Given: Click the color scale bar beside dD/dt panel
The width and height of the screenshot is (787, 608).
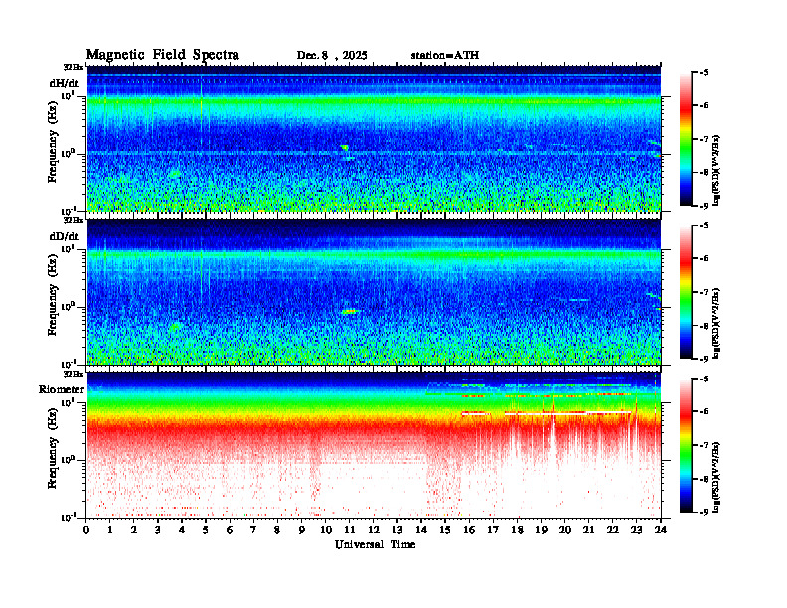Looking at the screenshot, I should click(686, 292).
